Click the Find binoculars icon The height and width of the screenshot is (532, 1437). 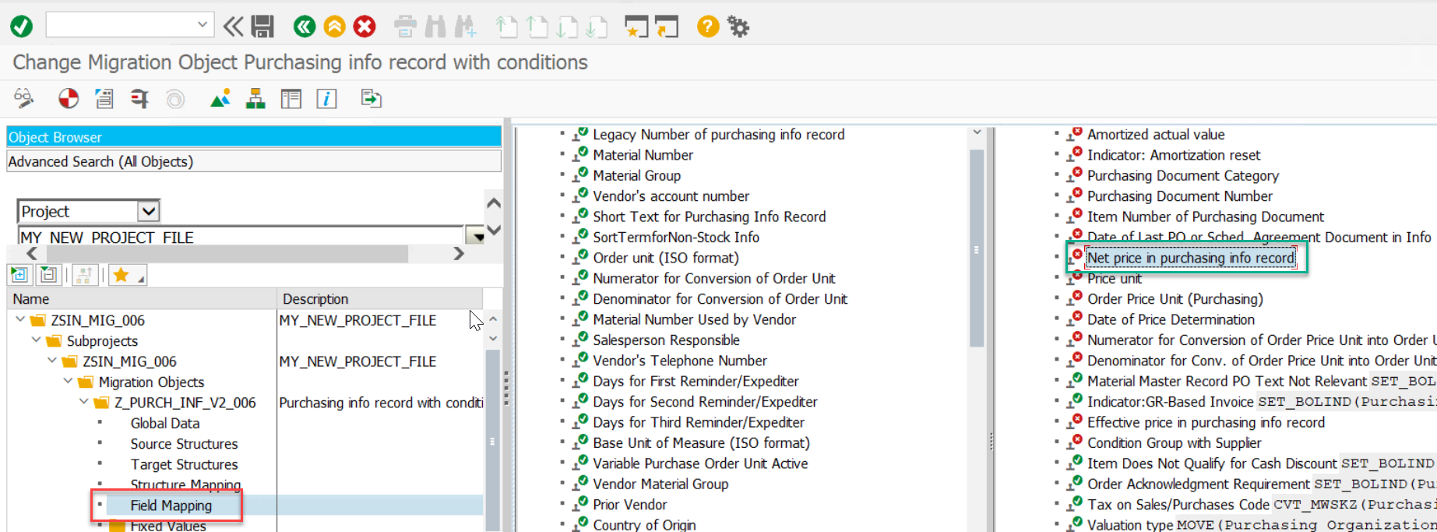pyautogui.click(x=435, y=27)
